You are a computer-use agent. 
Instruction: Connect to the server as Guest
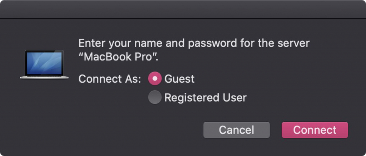pos(315,130)
